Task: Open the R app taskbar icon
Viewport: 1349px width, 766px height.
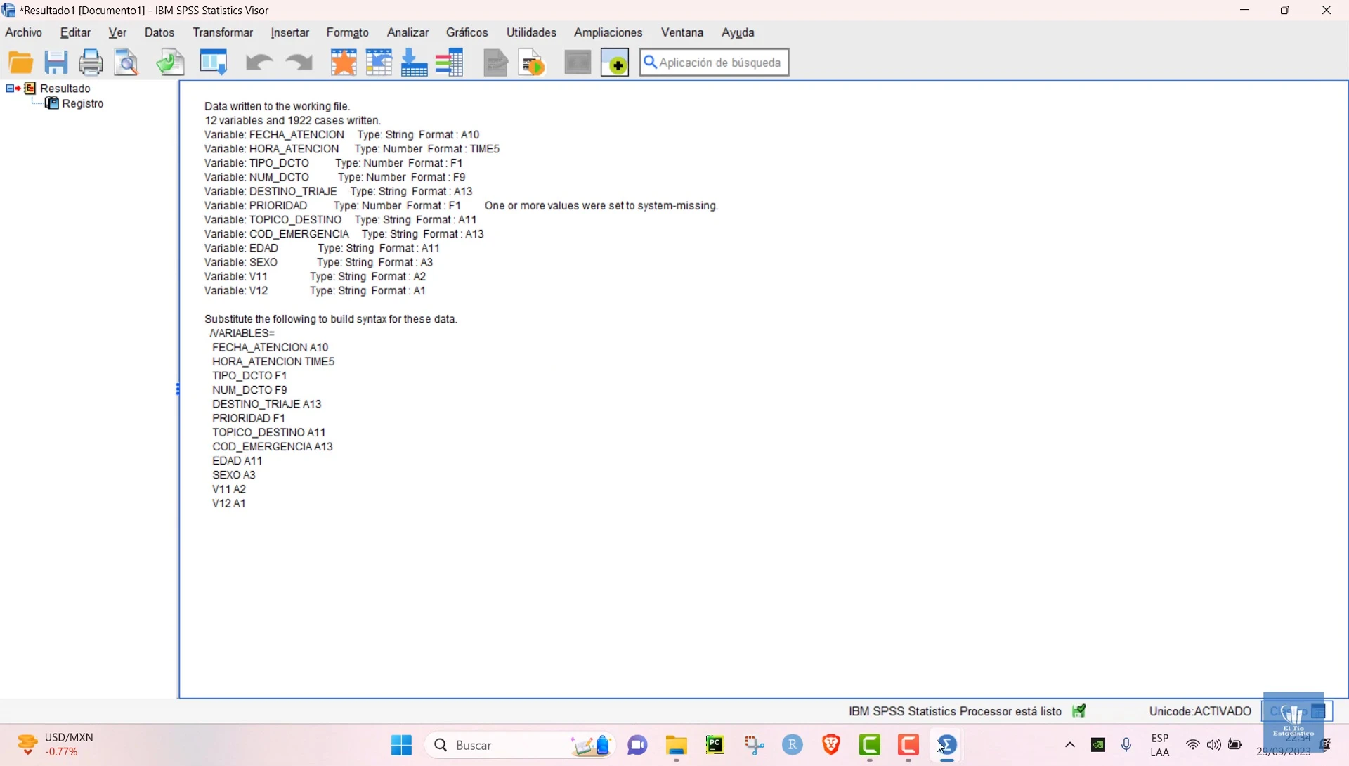Action: point(793,746)
